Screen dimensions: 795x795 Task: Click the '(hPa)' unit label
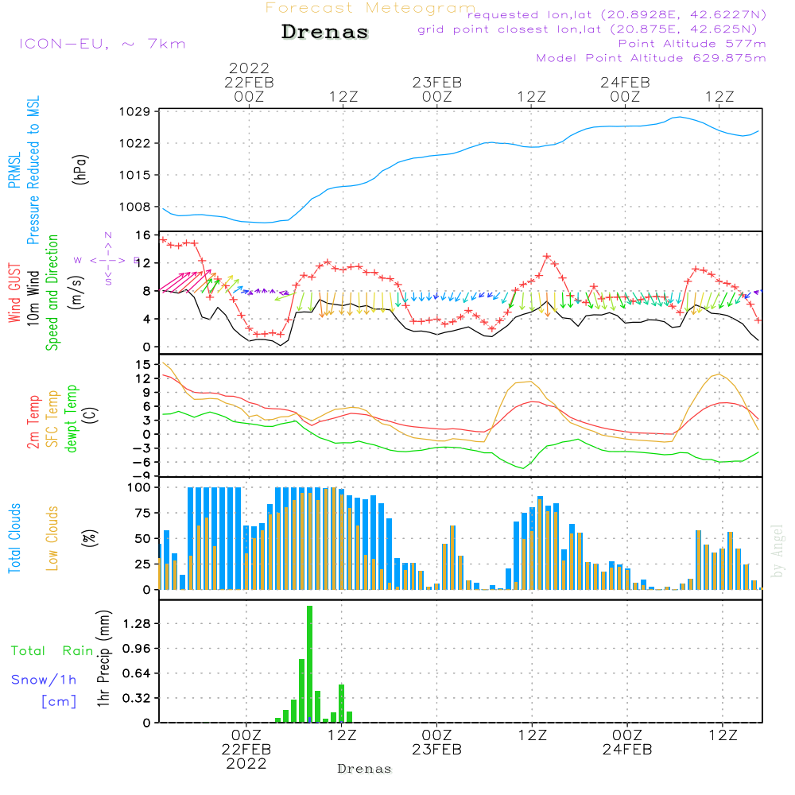click(x=80, y=169)
